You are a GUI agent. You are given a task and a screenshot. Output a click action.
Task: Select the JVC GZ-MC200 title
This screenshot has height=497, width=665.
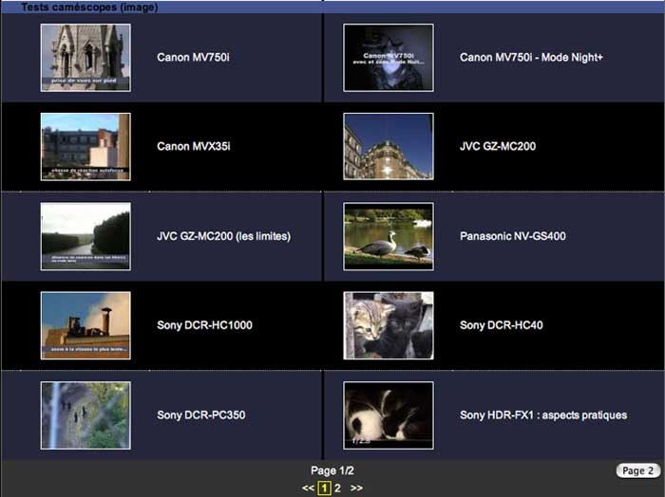(x=498, y=146)
